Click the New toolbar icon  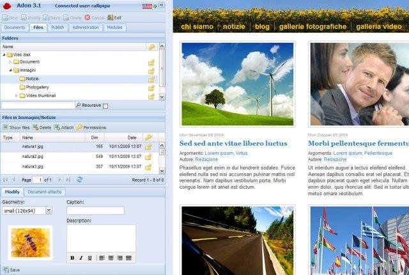5,18
